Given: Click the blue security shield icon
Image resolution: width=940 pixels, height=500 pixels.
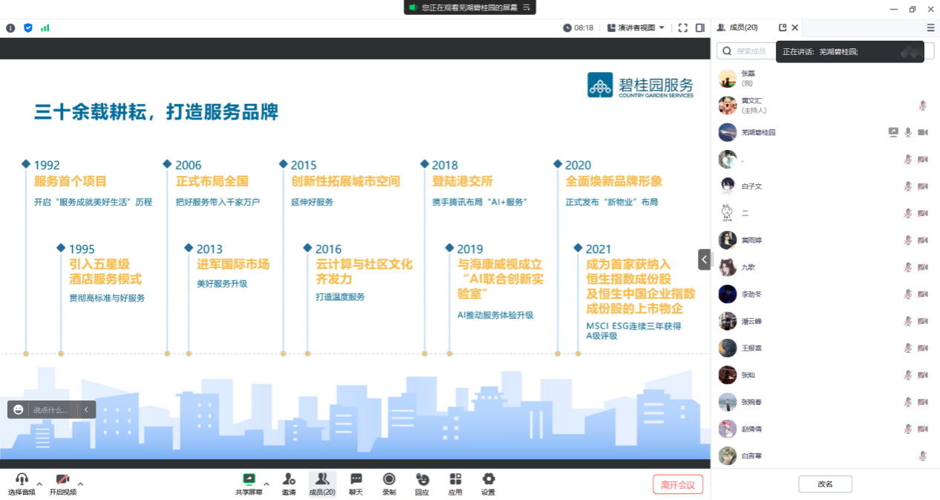Looking at the screenshot, I should 28,28.
